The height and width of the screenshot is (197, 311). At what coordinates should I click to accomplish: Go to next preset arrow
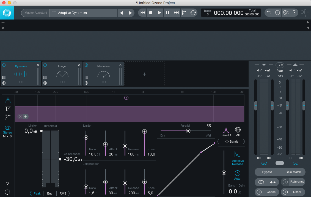130,13
